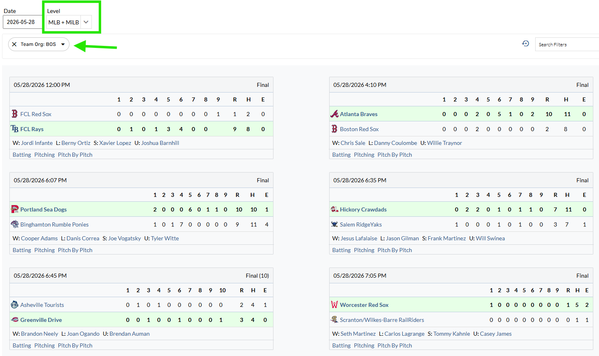This screenshot has height=356, width=599.
Task: Open save pitcher Xavier Lopez's page
Action: coord(115,143)
